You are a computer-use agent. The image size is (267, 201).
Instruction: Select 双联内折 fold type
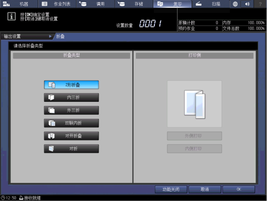tap(71, 123)
